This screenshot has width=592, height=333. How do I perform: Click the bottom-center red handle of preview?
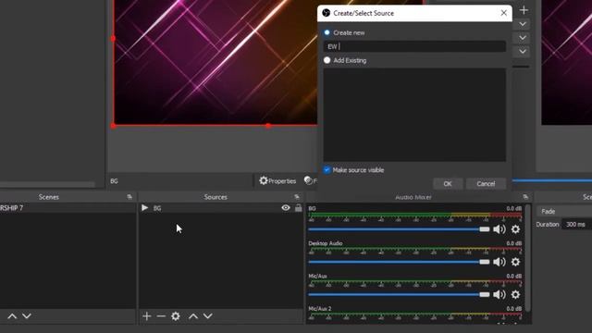point(268,126)
